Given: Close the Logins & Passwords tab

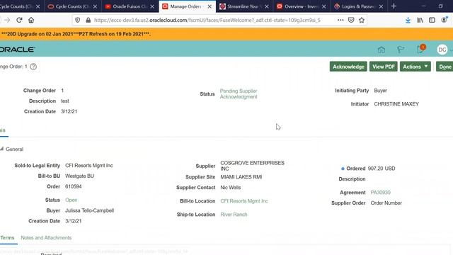Looking at the screenshot, I should pyautogui.click(x=381, y=6).
